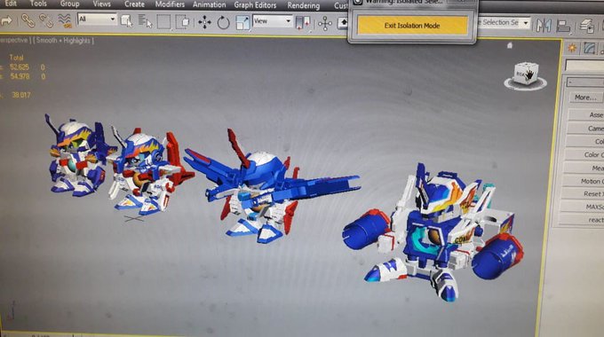604x337 pixels.
Task: Open the 'Smooth + Highlights' viewport shading label
Action: (x=64, y=41)
